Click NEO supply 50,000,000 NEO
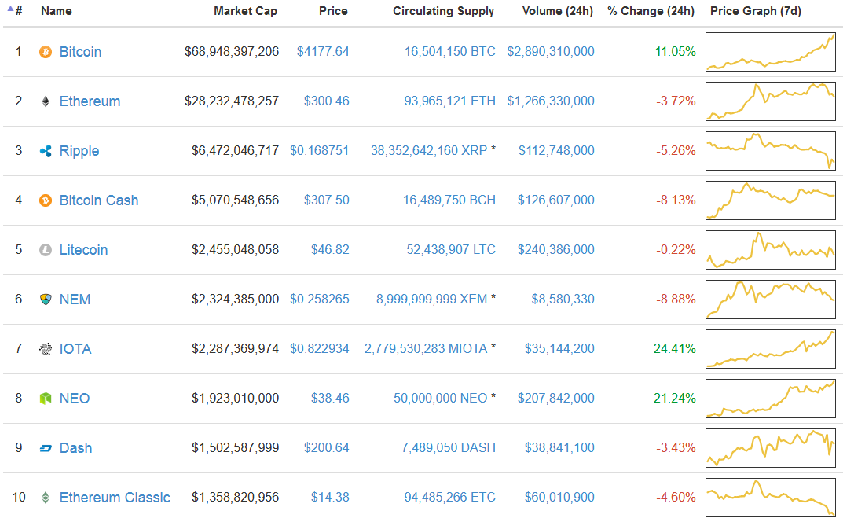 440,399
